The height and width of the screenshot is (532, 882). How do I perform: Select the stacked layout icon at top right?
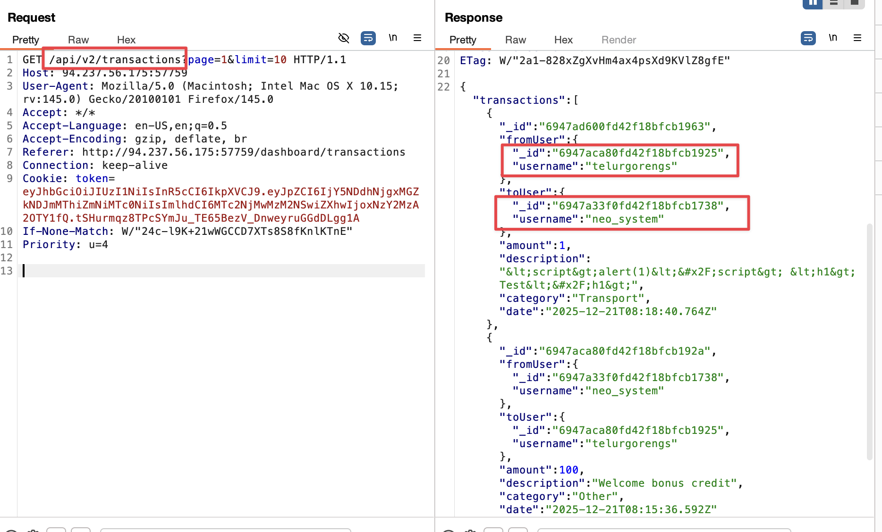(x=834, y=3)
